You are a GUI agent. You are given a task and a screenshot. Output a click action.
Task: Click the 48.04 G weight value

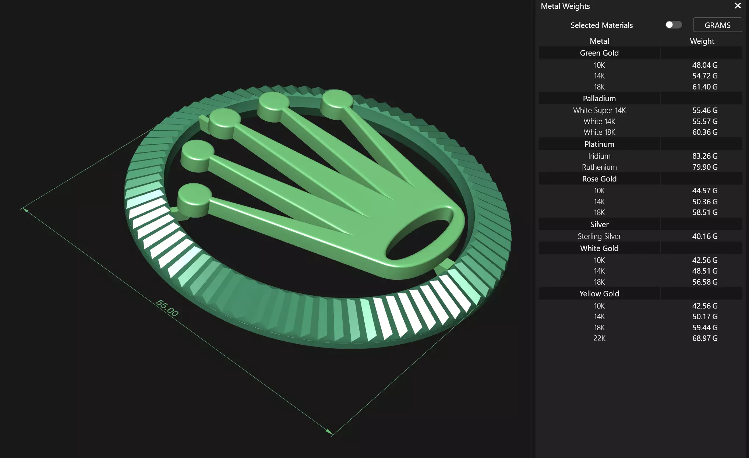click(705, 65)
